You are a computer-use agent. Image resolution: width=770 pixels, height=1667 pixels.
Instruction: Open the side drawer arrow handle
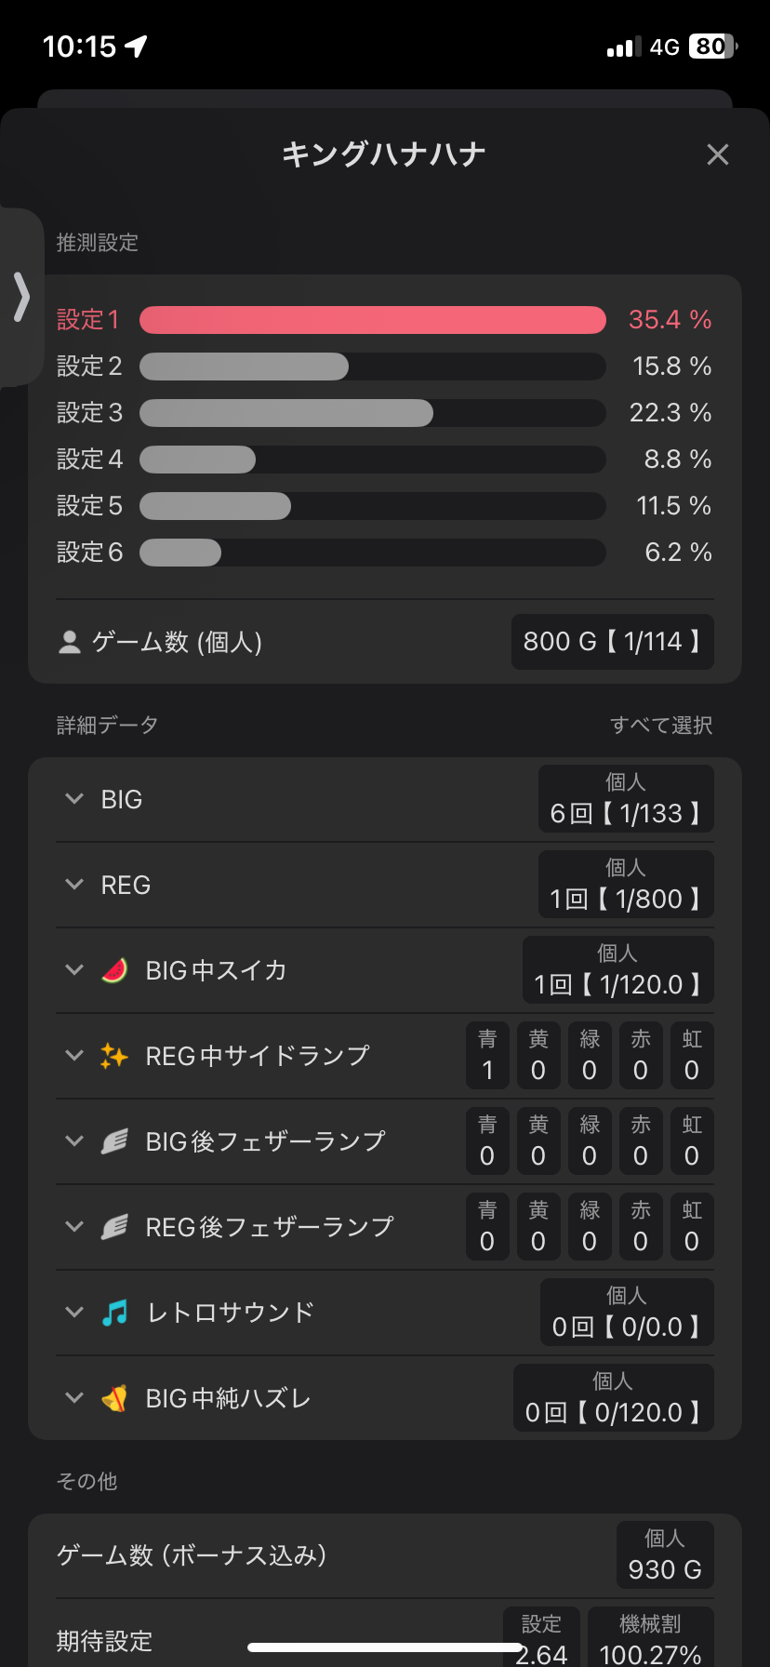tap(21, 297)
